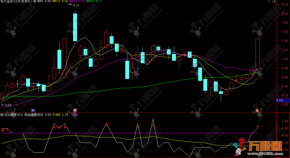Screen dimensions: 290x158
Task: Click the 6.04 price tag on axis
Action: point(280,100)
